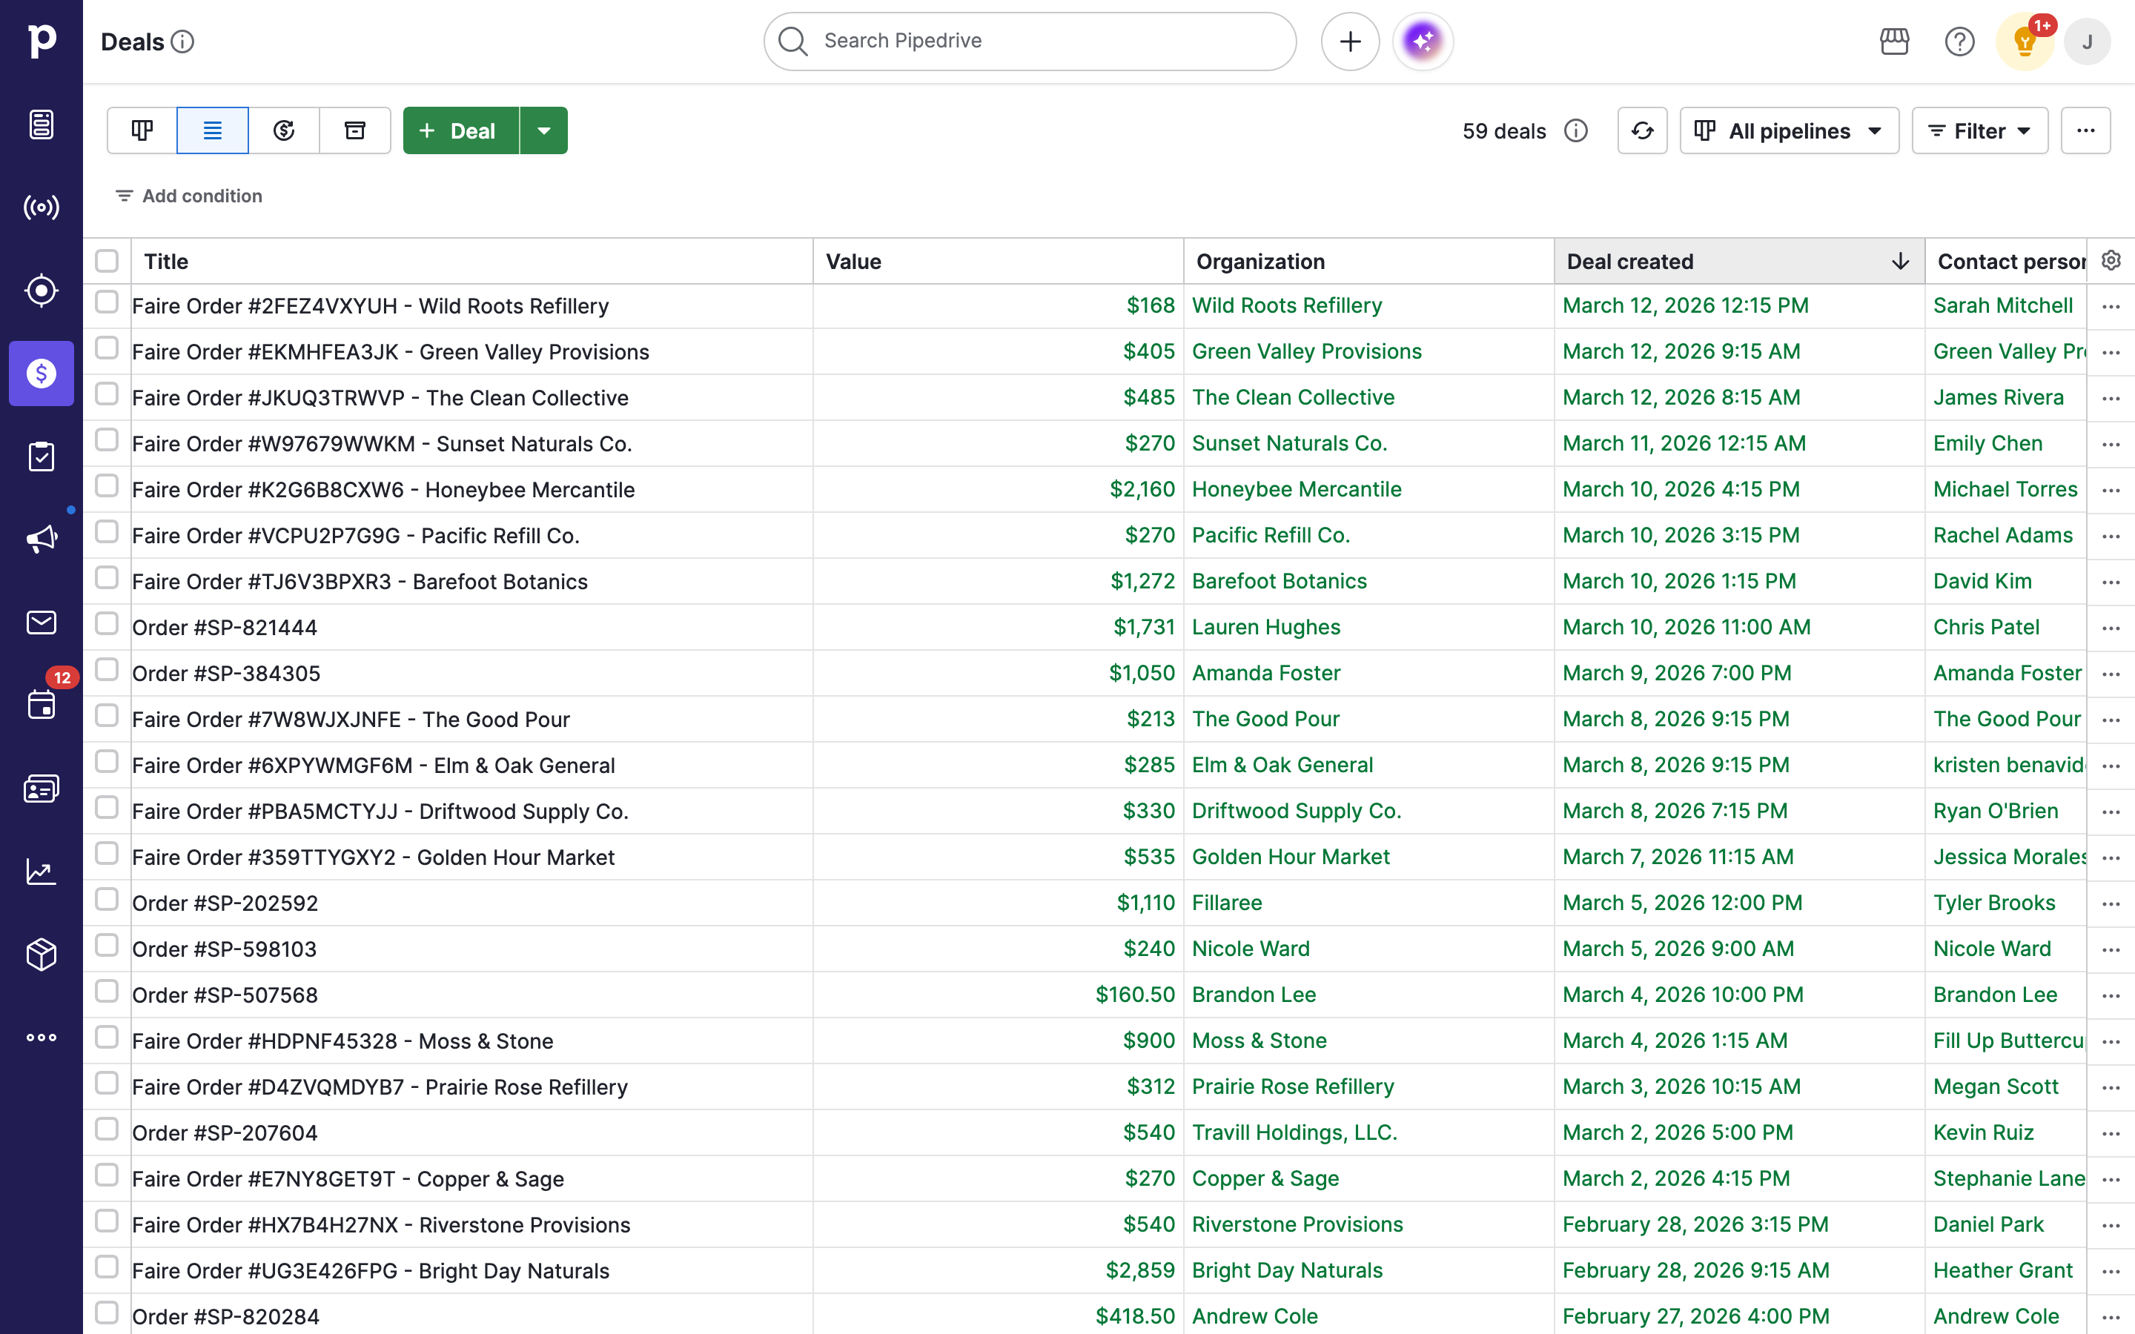Click the green add Deal button
The image size is (2135, 1334).
coord(461,130)
